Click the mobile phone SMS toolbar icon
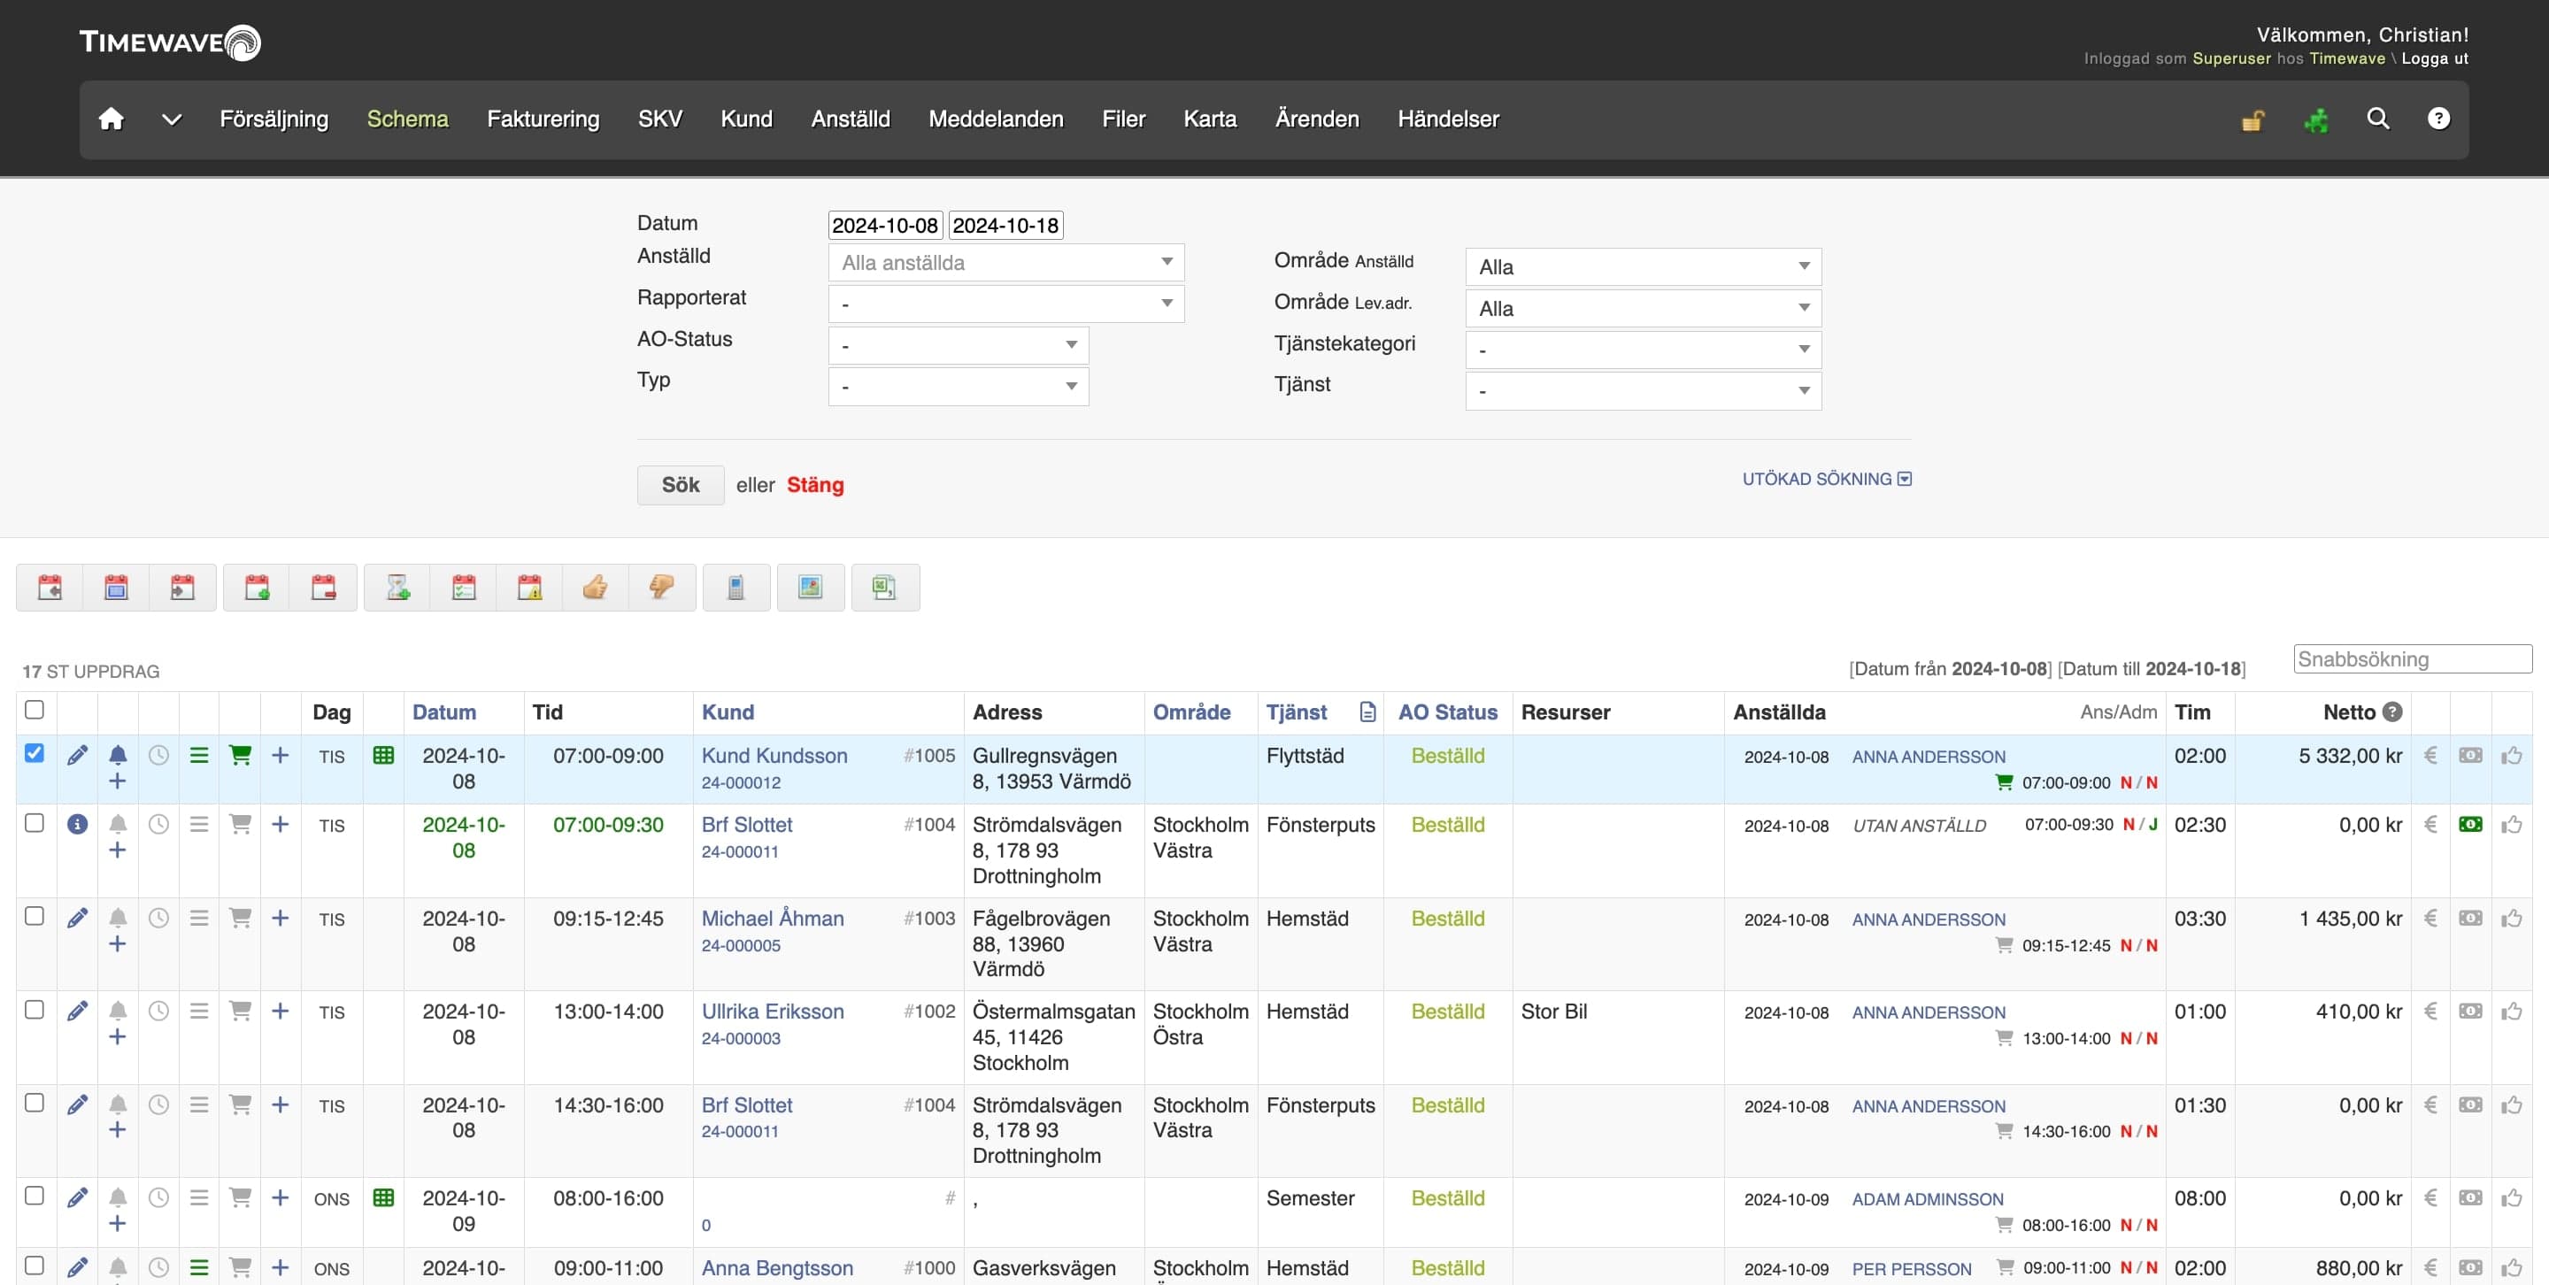Image resolution: width=2549 pixels, height=1285 pixels. (x=735, y=588)
